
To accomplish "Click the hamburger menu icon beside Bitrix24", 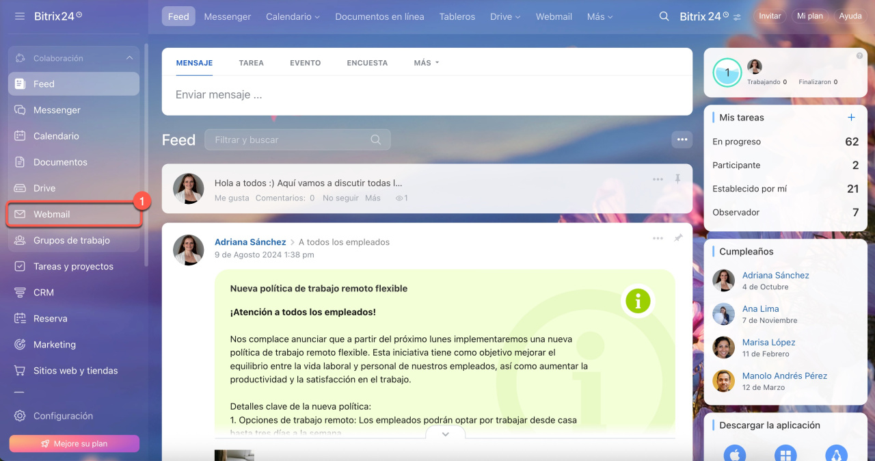I will coord(20,16).
